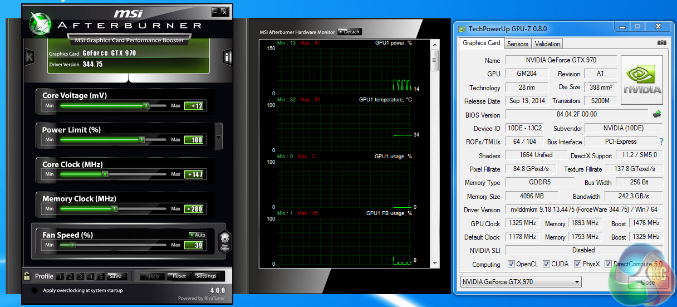
Task: Click the Core Clock slider handle
Action: coord(105,174)
